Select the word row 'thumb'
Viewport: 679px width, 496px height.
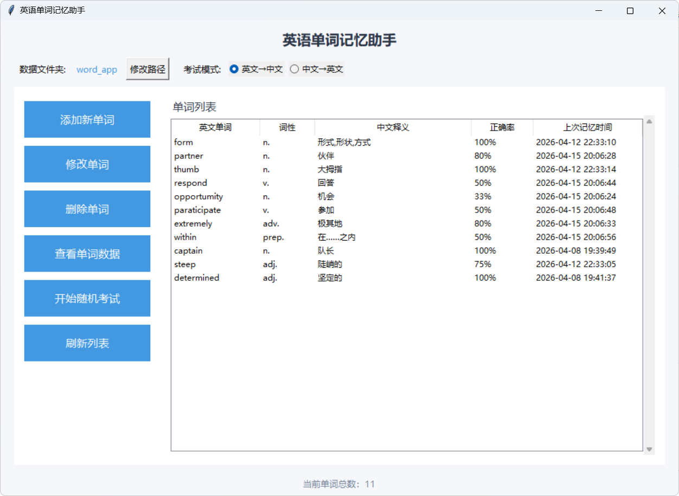coord(407,169)
